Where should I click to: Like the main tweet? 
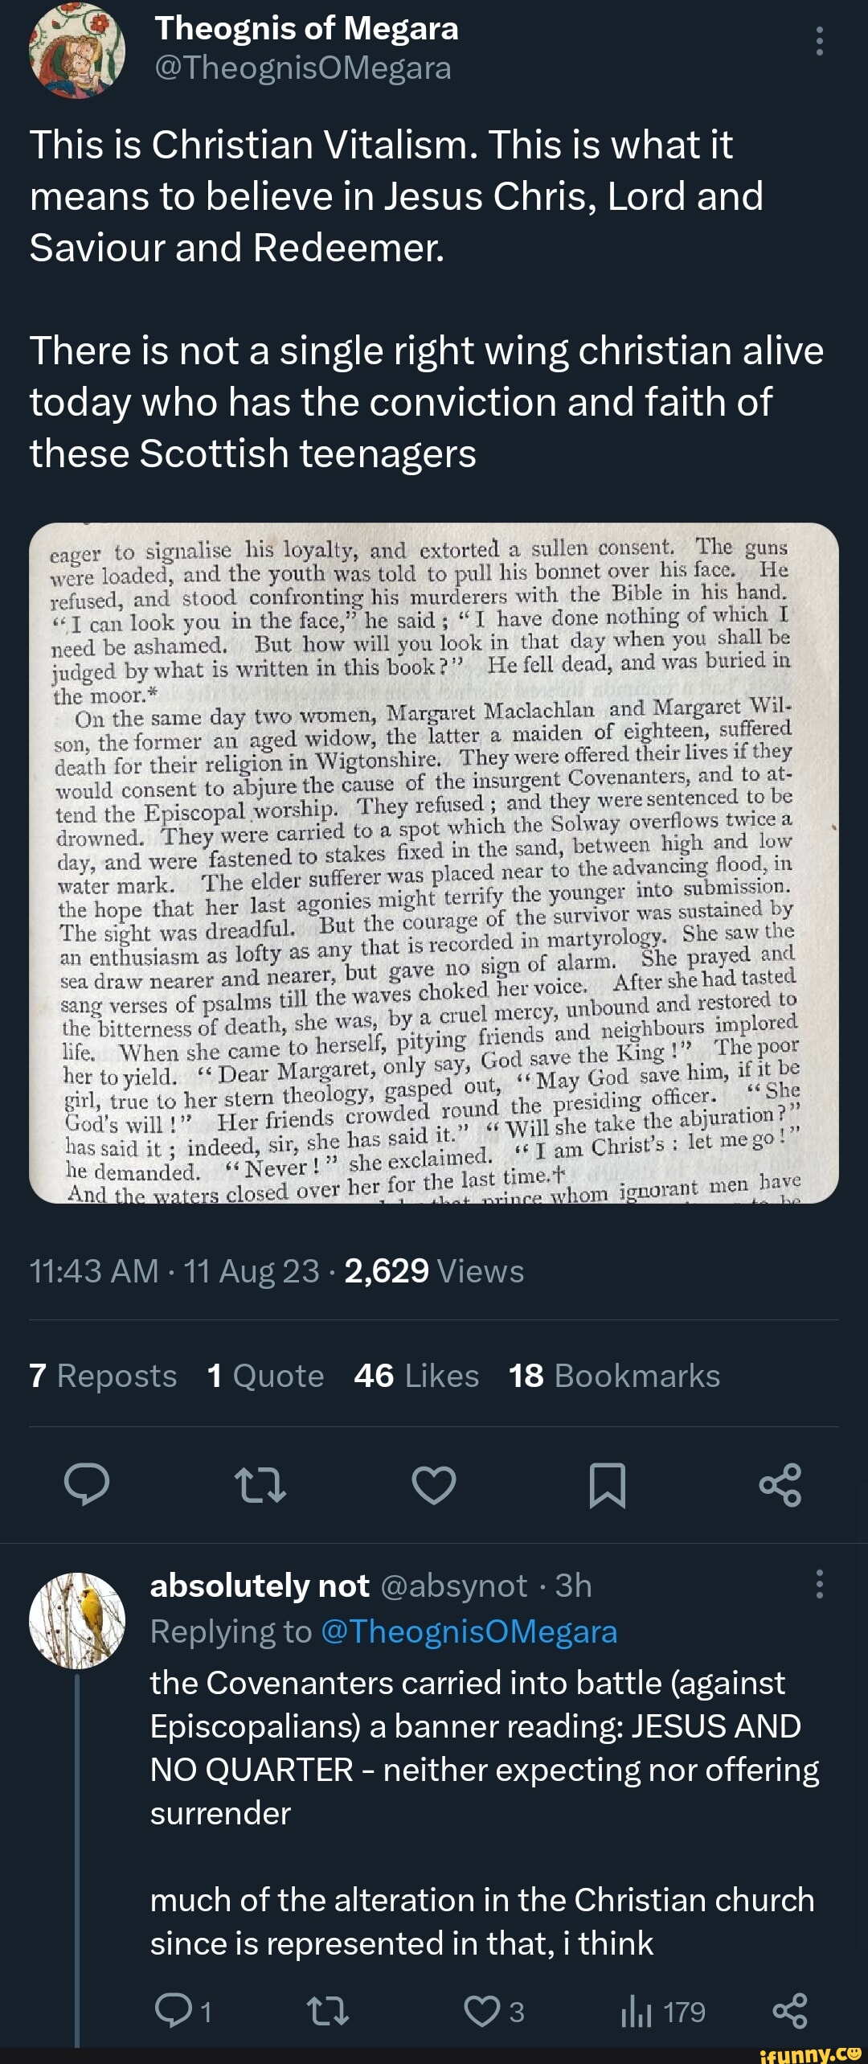pyautogui.click(x=434, y=1484)
